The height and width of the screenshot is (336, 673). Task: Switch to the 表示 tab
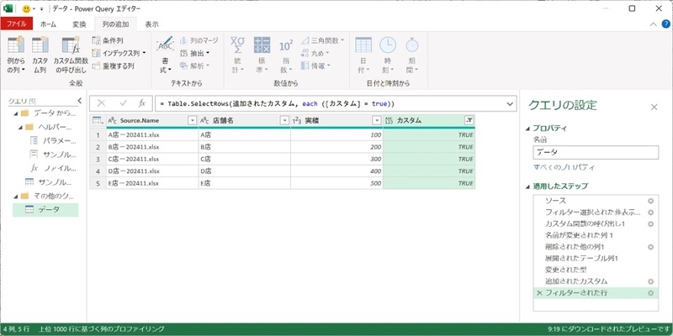pos(151,24)
